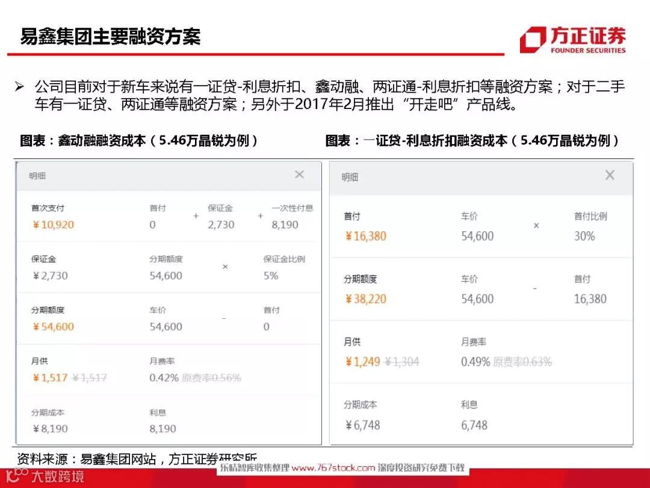Click left panel 利息 value 8,190
The width and height of the screenshot is (650, 488).
click(162, 429)
